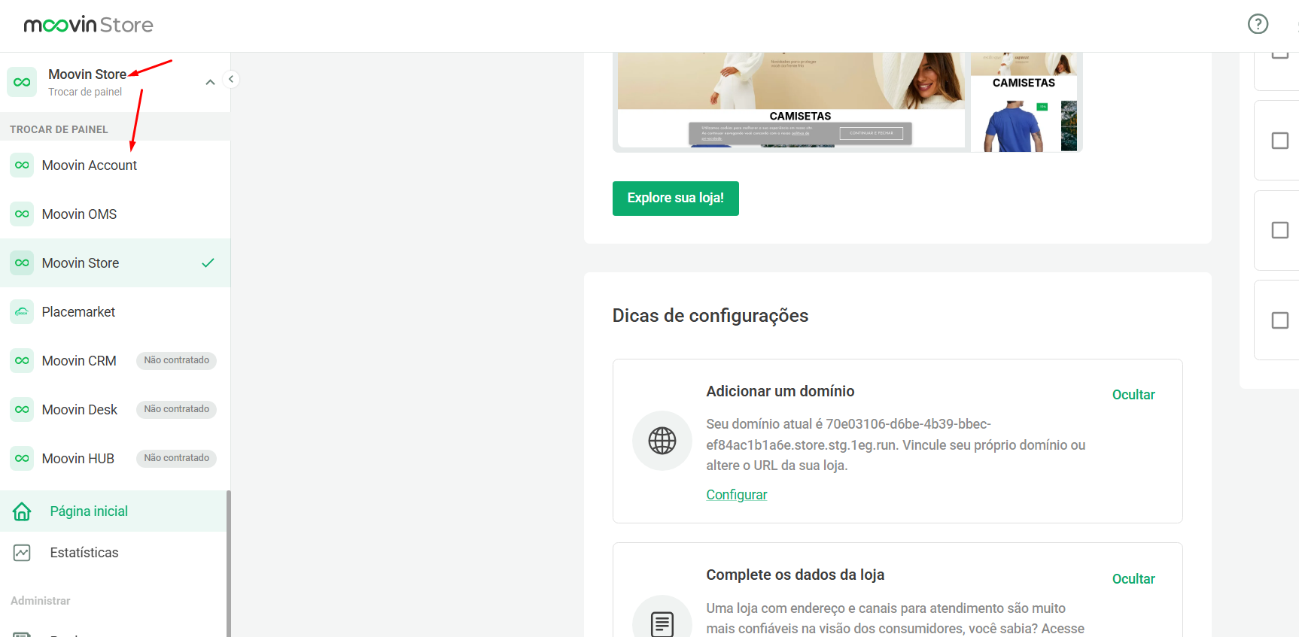This screenshot has height=637, width=1299.
Task: Click the Moovin Account infinity icon
Action: 22,165
